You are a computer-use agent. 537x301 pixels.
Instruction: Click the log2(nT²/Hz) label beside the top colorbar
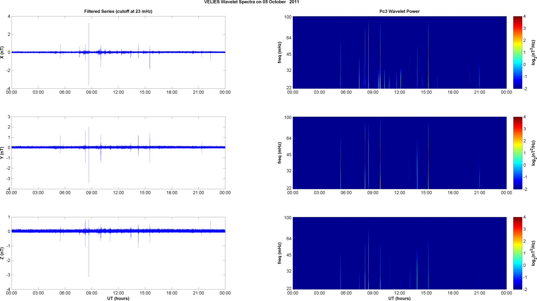click(533, 52)
